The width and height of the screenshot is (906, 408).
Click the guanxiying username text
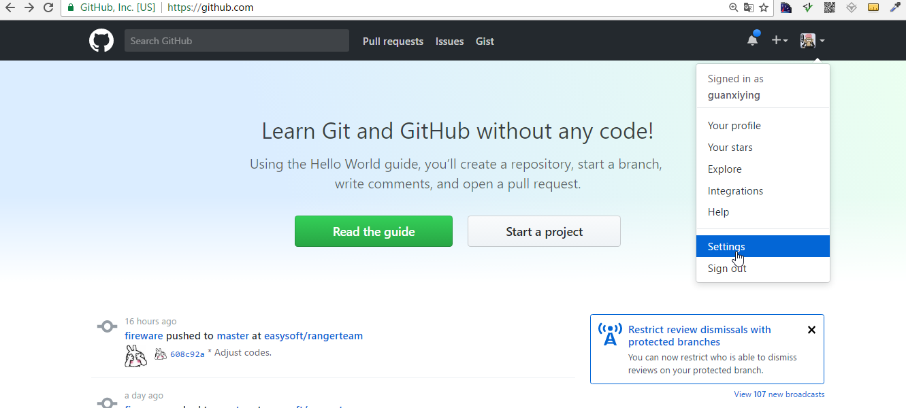(x=734, y=95)
